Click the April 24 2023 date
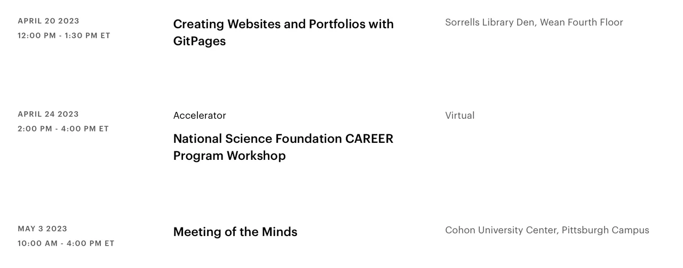Image resolution: width=683 pixels, height=268 pixels. pyautogui.click(x=48, y=115)
